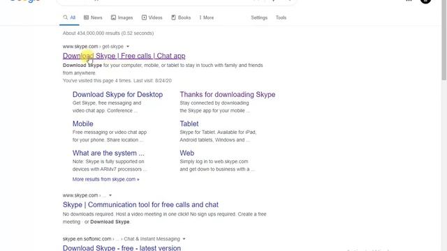Click the Images tab picture icon

[113, 17]
